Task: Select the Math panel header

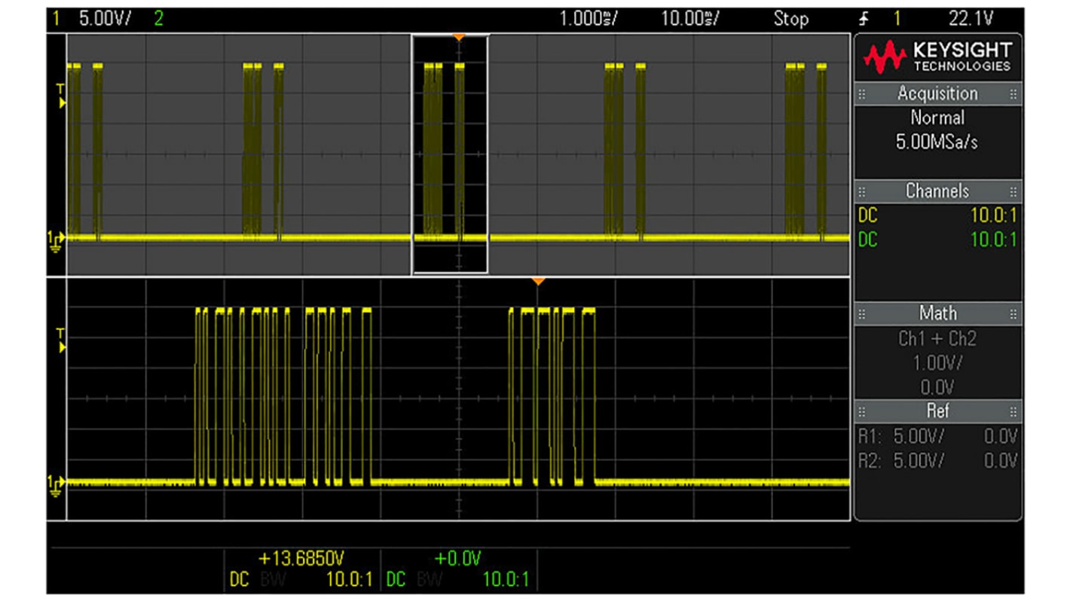Action: coord(938,313)
